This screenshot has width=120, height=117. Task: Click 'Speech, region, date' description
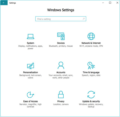(91, 75)
